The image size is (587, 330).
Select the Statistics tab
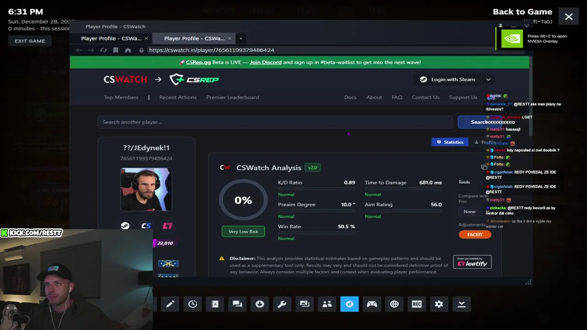click(x=450, y=142)
